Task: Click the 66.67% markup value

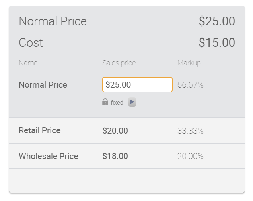Action: pos(191,85)
